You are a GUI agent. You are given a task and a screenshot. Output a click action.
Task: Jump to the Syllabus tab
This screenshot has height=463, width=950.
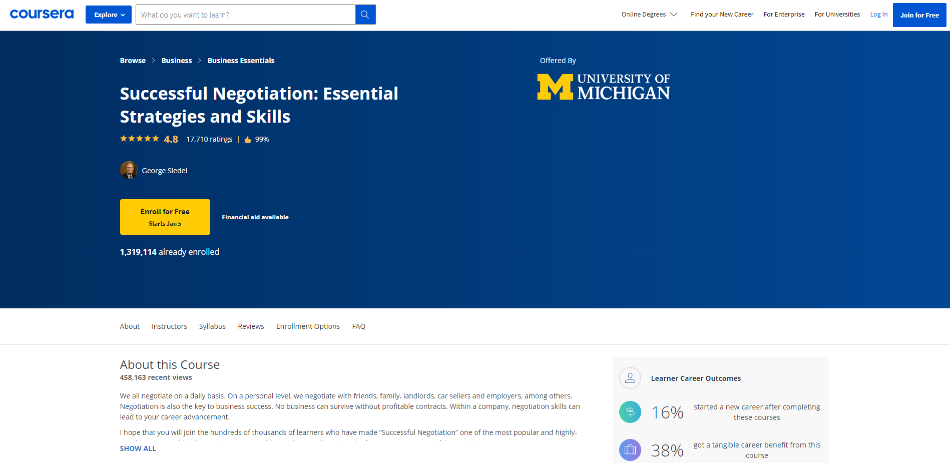pos(212,326)
